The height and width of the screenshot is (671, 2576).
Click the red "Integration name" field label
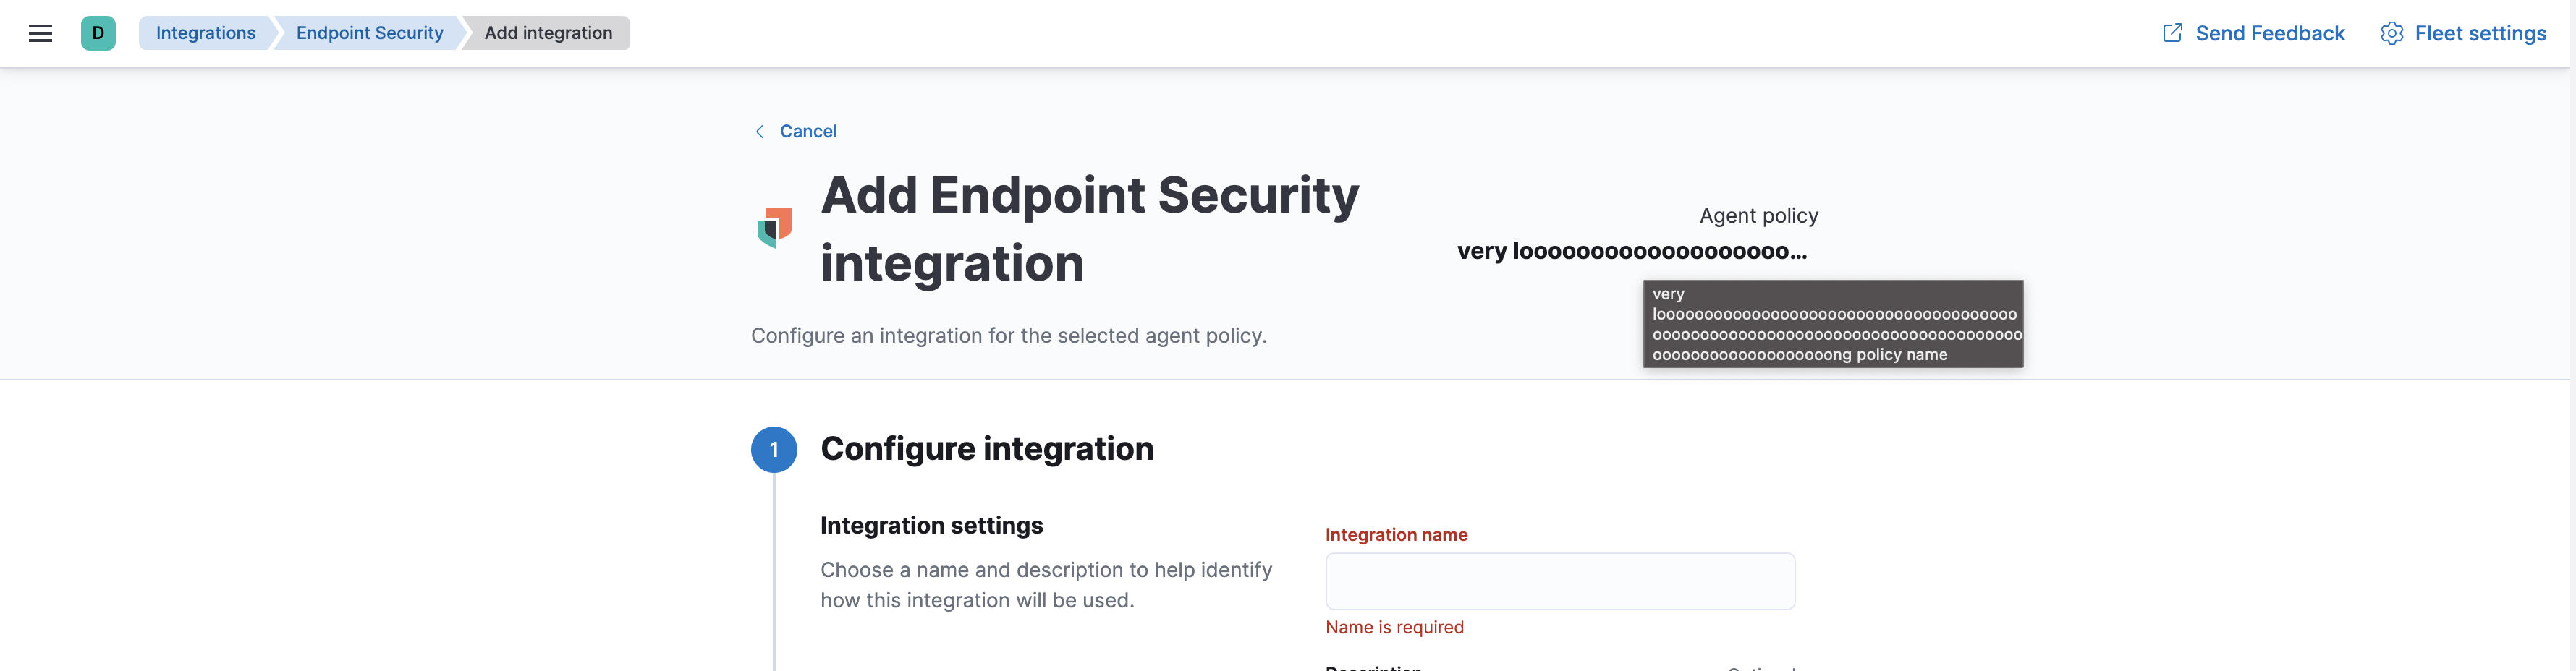click(x=1396, y=535)
